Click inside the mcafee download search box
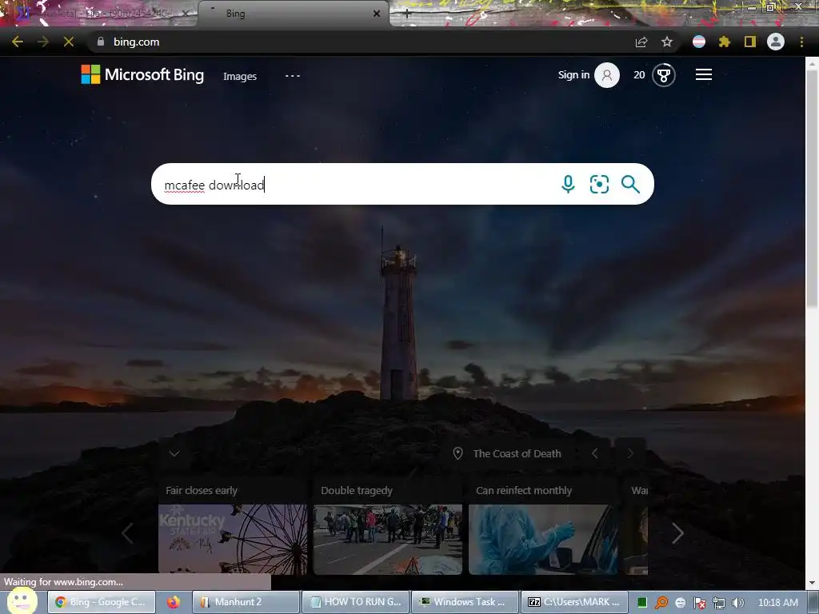This screenshot has height=614, width=819. (355, 185)
